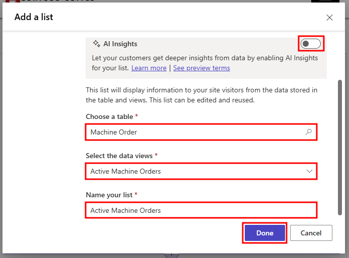Click the table search magnifier icon
349x258 pixels.
pyautogui.click(x=309, y=132)
